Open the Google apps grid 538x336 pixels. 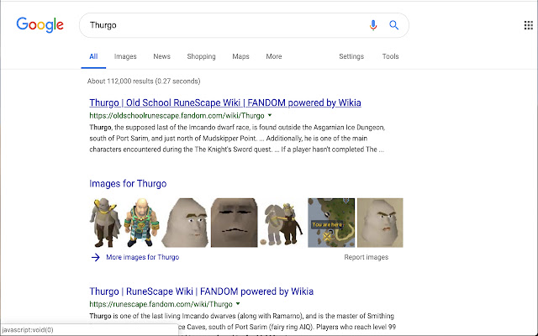(529, 25)
